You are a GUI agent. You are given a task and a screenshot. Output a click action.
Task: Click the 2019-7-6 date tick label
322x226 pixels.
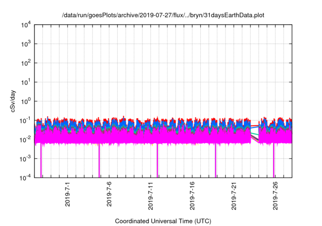[109, 194]
